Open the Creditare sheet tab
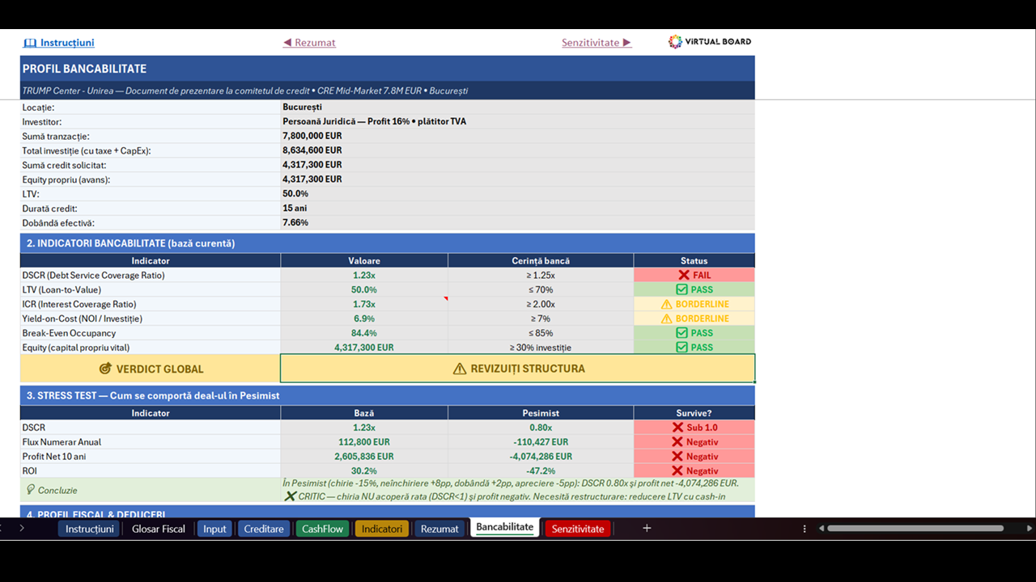 tap(264, 529)
